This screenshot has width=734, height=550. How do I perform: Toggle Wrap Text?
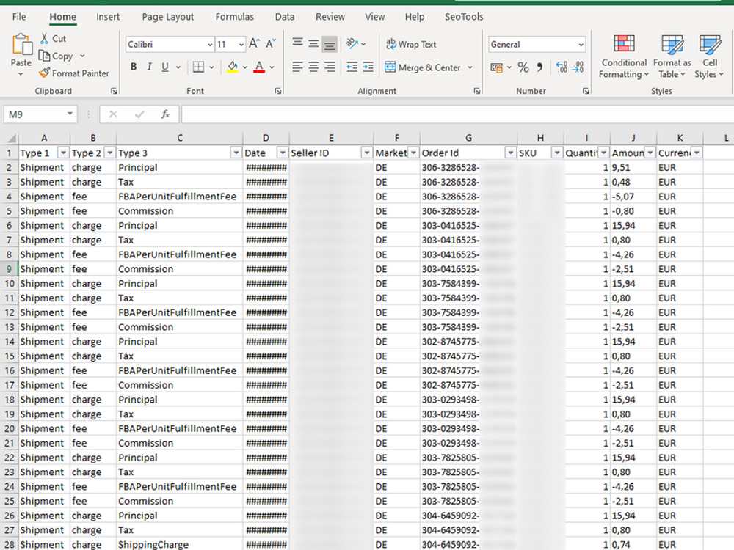(411, 44)
